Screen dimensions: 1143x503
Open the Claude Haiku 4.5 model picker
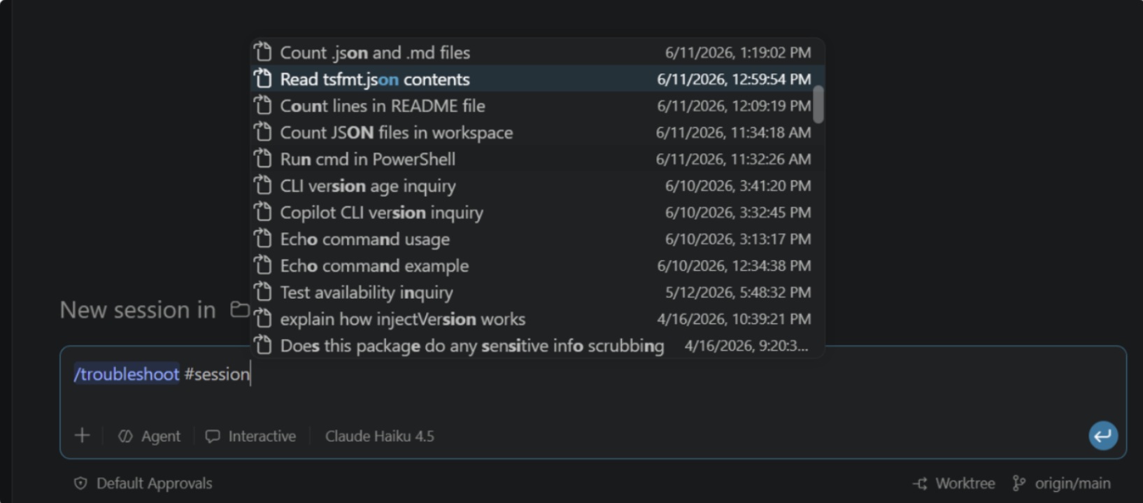pyautogui.click(x=379, y=436)
